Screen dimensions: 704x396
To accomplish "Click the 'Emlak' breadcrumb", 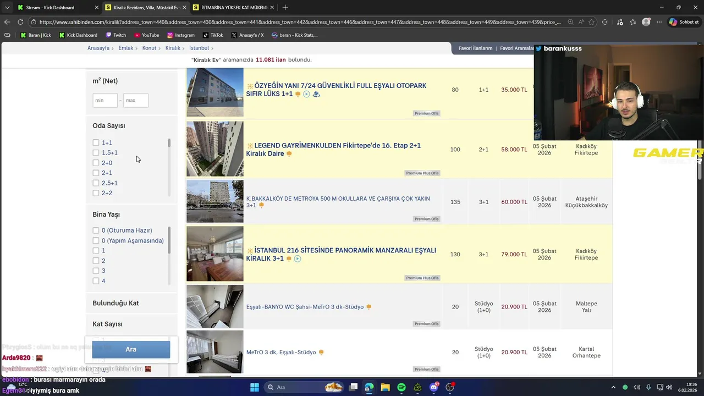I will [x=126, y=48].
